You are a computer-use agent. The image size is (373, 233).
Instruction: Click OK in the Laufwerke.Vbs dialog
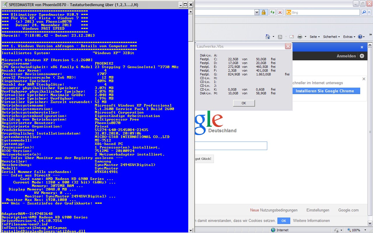click(x=244, y=103)
